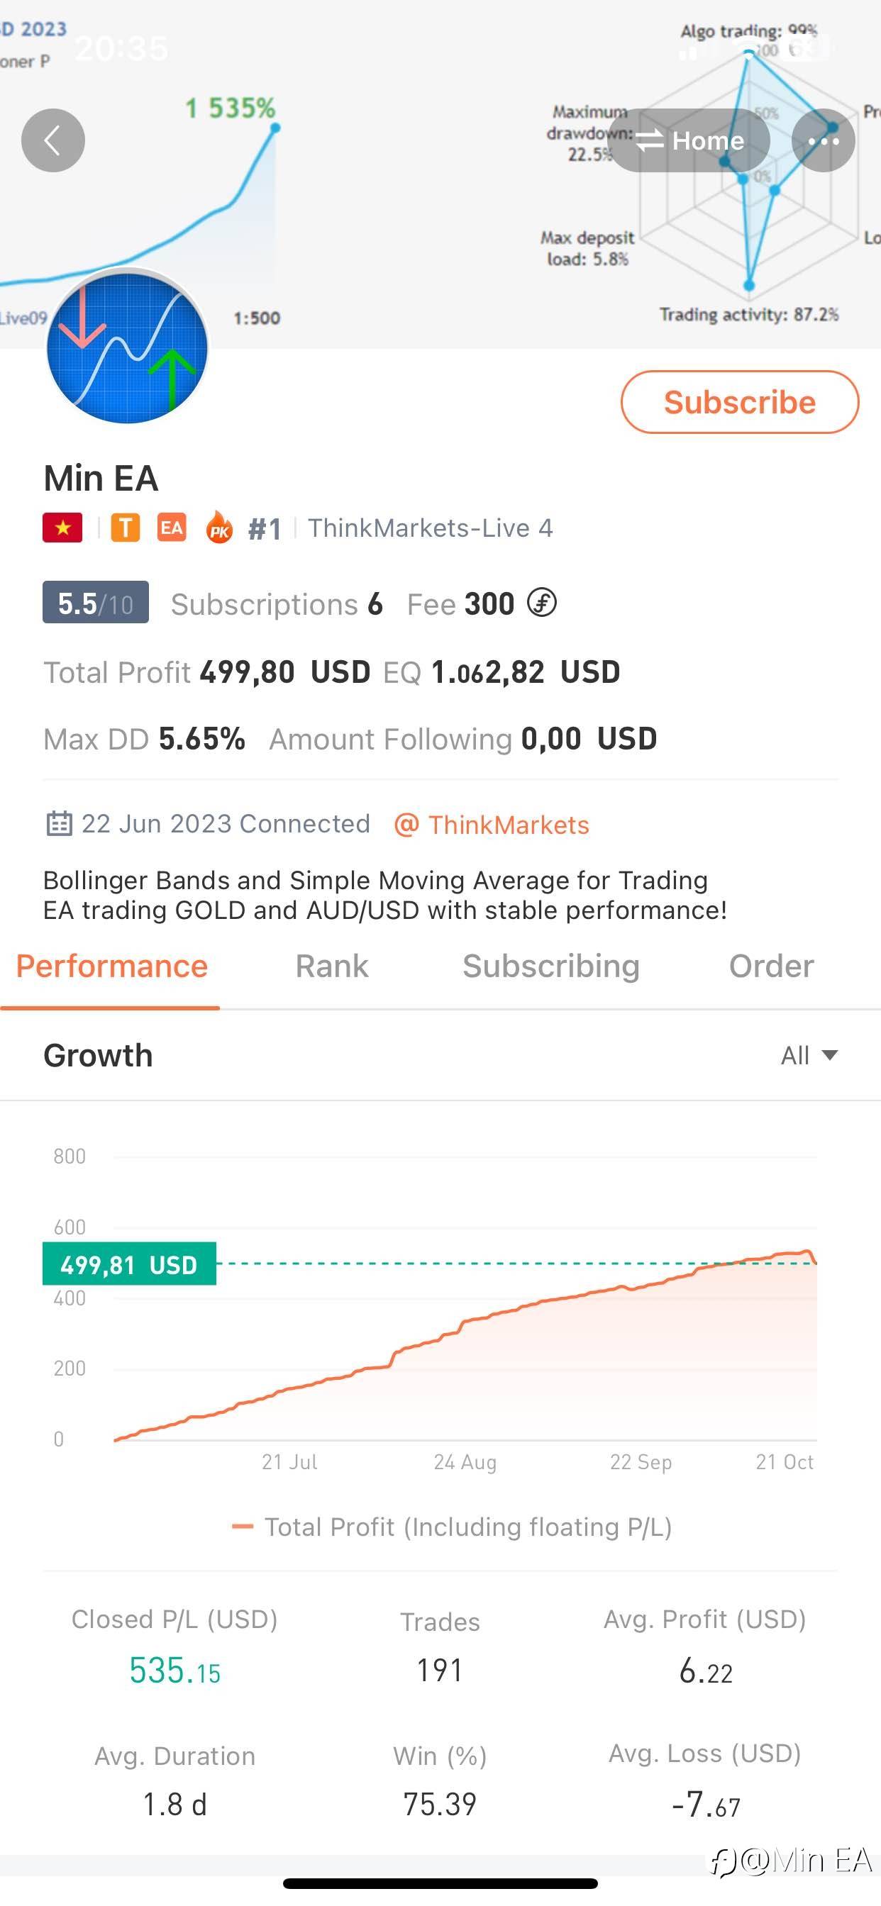
Task: Tap the fee currency coin icon
Action: (x=542, y=603)
